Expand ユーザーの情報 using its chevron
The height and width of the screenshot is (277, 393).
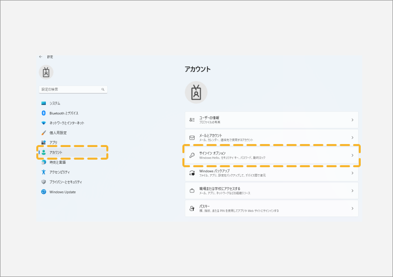click(352, 120)
